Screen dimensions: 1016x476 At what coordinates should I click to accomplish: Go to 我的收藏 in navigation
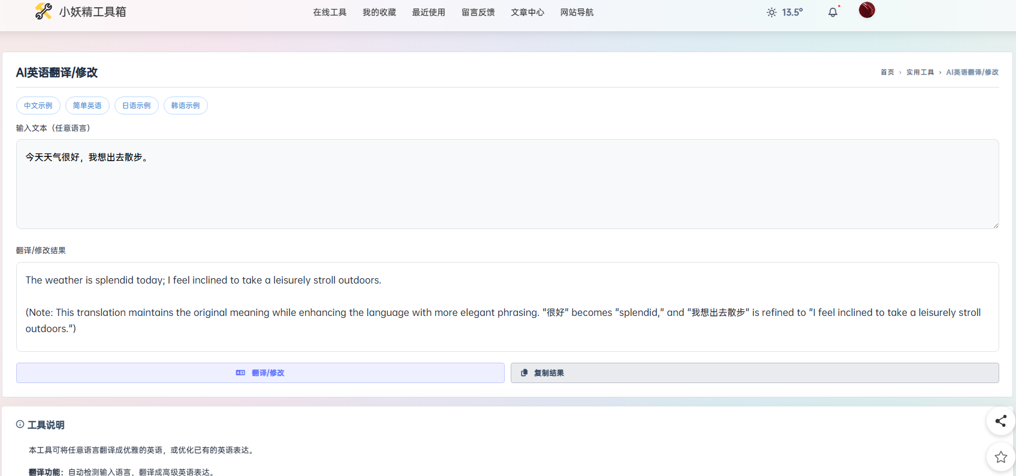(x=379, y=13)
